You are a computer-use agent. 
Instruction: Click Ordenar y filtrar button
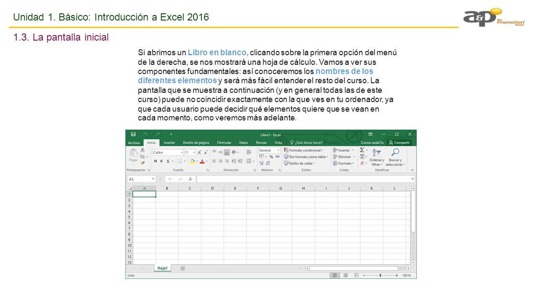pos(377,157)
